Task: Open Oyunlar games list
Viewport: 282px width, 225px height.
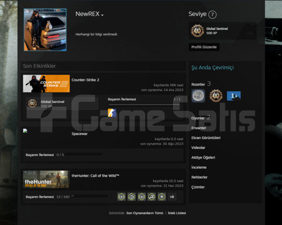Action: (x=198, y=118)
